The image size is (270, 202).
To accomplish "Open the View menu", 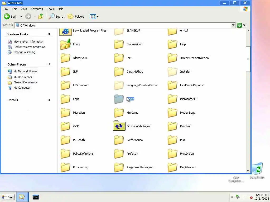I will 24,9.
